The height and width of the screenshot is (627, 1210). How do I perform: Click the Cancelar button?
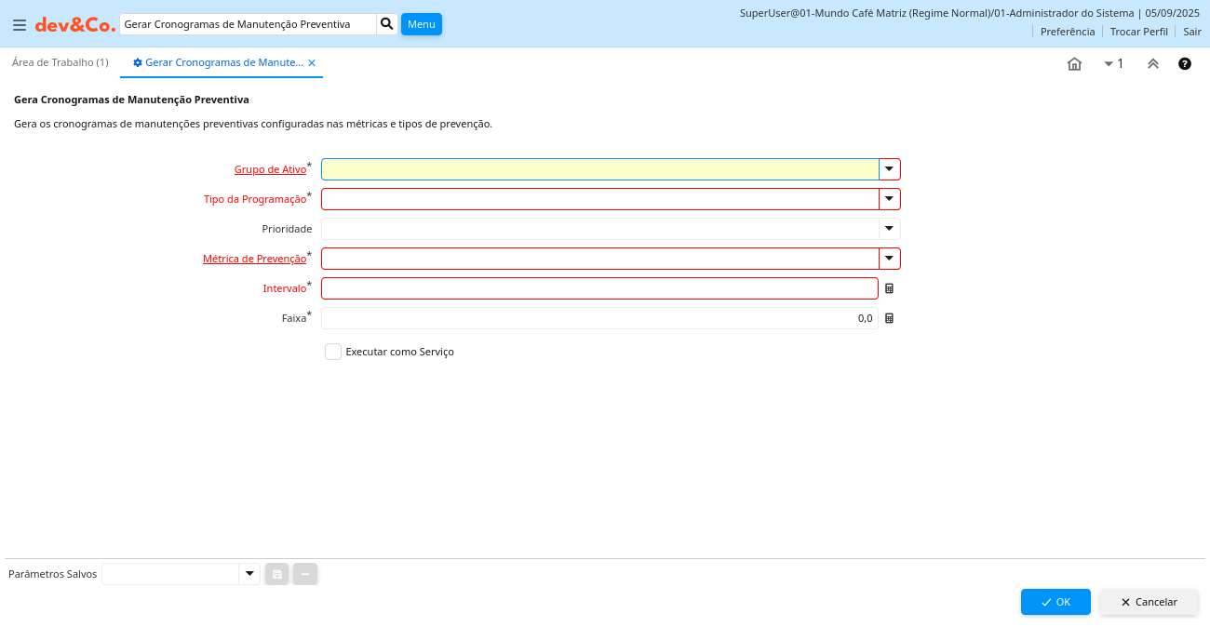point(1149,602)
